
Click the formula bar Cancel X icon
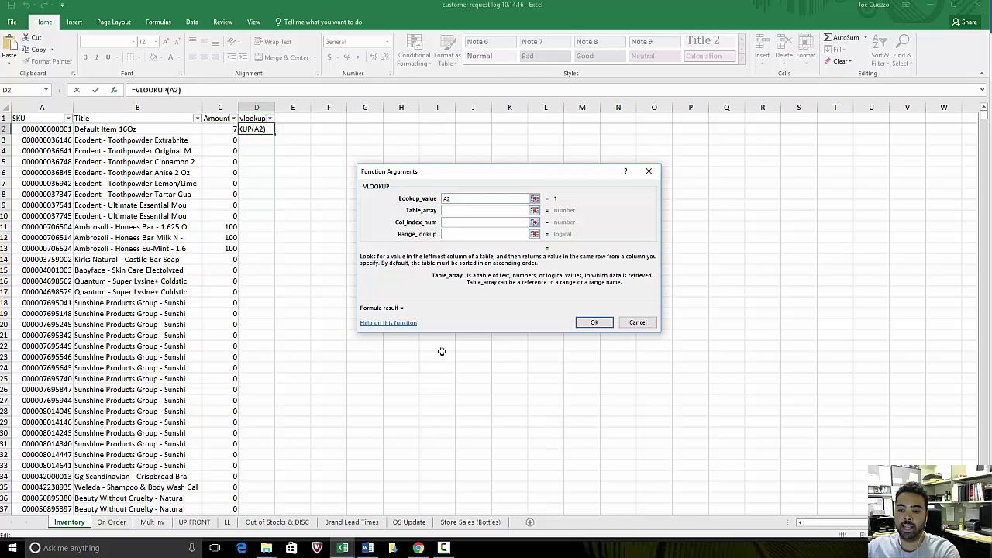[x=77, y=90]
